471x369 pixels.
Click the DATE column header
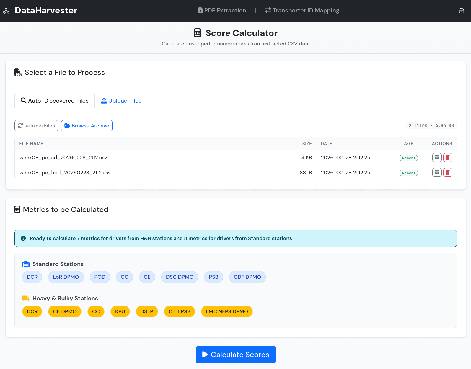[x=326, y=144]
